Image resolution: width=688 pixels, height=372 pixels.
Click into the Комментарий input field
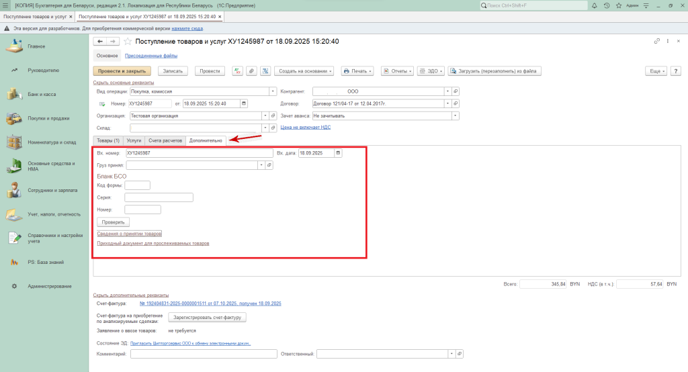(204, 354)
